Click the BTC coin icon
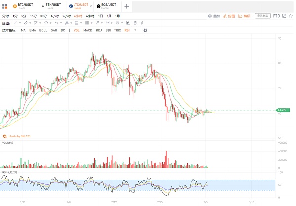The height and width of the screenshot is (206, 296). [x=15, y=6]
